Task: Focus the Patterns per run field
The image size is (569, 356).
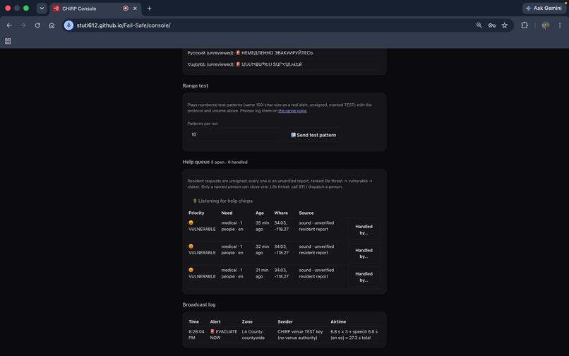Action: (234, 134)
